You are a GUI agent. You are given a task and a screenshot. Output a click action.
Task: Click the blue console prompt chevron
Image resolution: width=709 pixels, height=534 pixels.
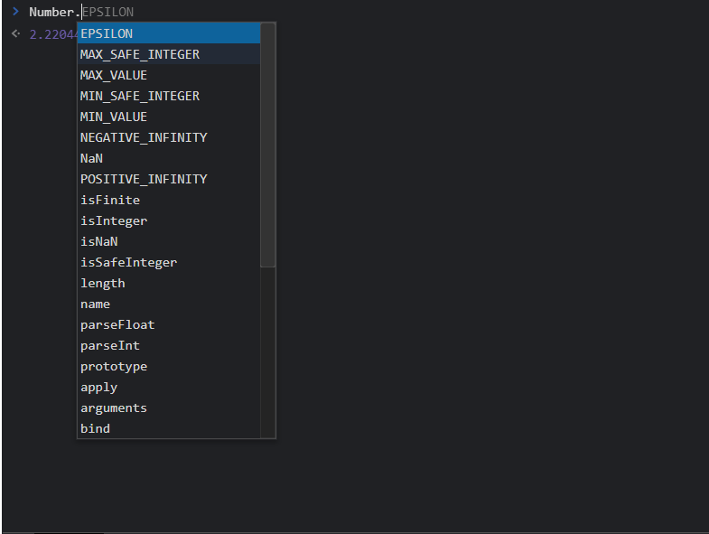tap(16, 12)
